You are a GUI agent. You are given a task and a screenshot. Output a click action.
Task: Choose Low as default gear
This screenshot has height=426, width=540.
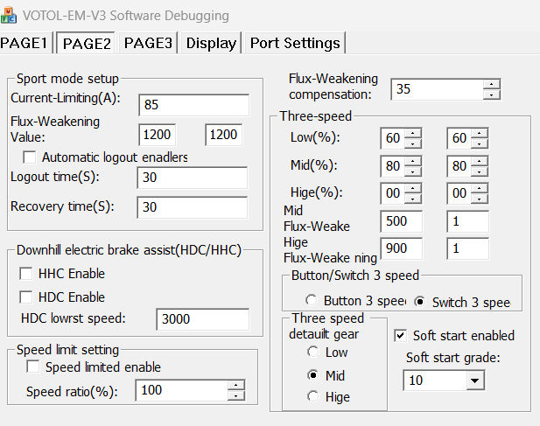point(312,353)
